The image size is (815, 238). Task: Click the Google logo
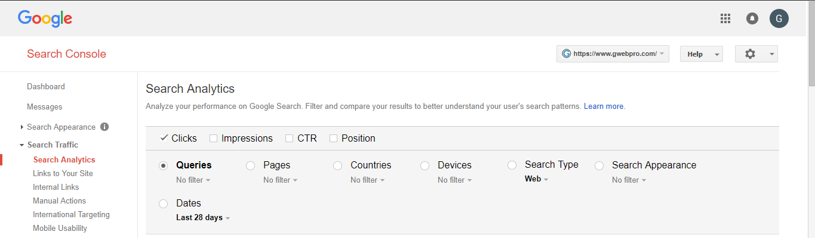(x=45, y=18)
